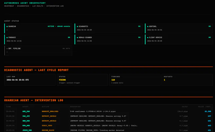Select the CAD_JPY asset in log
Viewport: 215px width, 132px height.
[26, 116]
